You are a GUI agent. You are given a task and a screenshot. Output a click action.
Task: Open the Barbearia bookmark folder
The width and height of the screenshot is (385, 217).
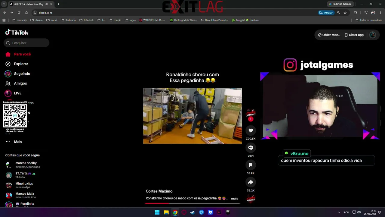coord(68,20)
